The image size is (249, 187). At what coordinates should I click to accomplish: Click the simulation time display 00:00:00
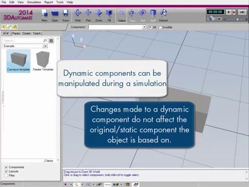pos(215,12)
